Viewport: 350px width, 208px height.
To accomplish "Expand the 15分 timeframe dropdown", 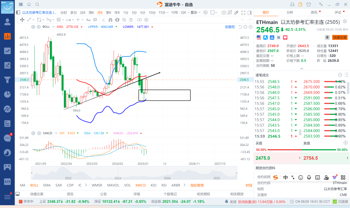I will point(168,13).
